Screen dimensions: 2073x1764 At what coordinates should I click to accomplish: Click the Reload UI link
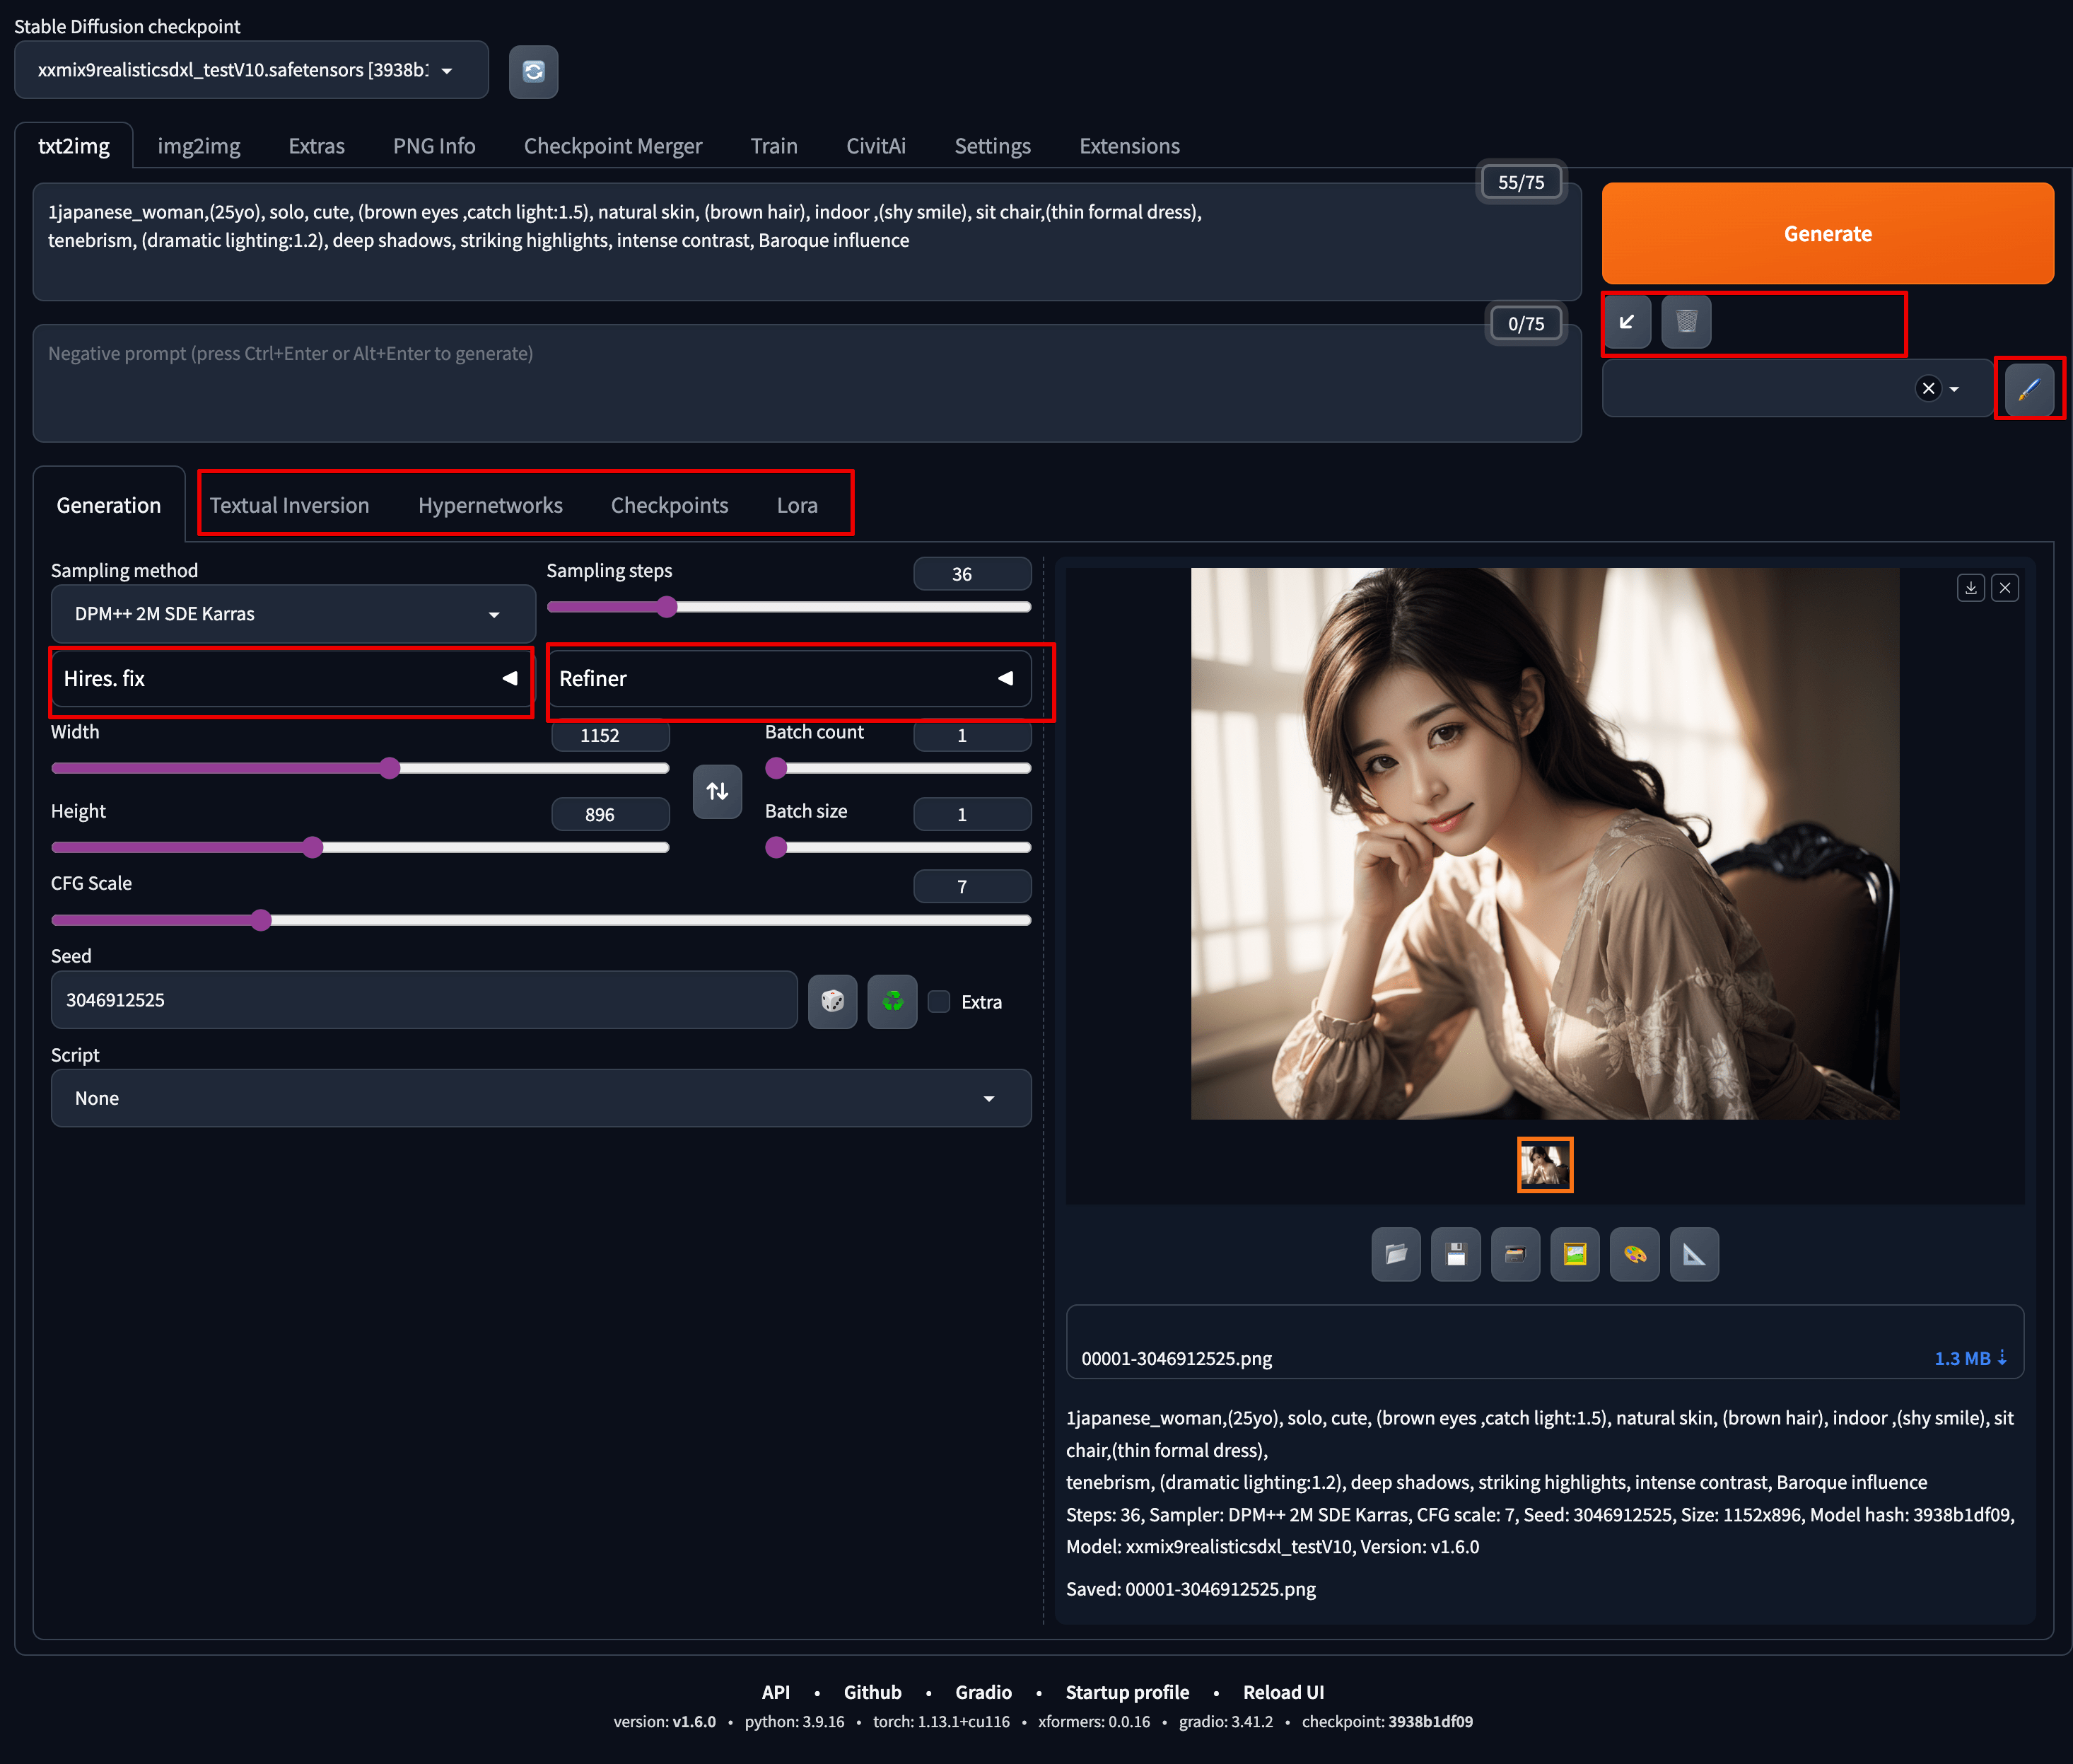1283,1692
